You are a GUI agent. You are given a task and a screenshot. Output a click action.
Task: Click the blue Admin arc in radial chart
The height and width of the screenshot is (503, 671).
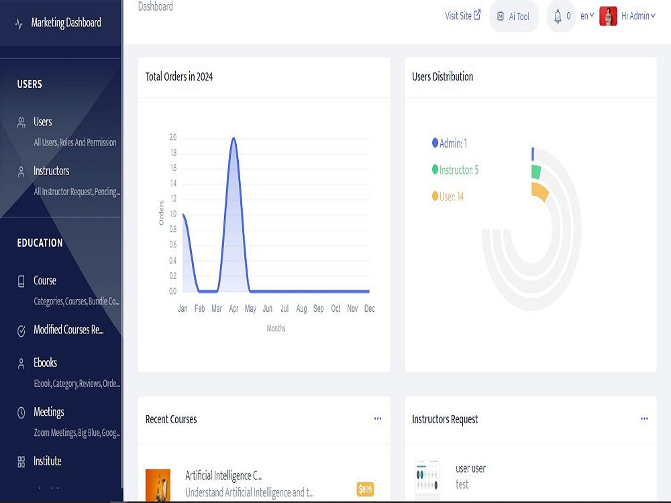[x=533, y=154]
